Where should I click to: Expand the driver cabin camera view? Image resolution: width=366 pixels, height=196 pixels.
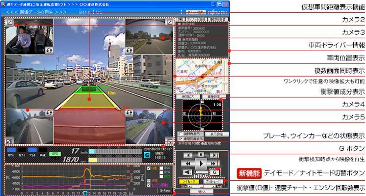(10, 22)
